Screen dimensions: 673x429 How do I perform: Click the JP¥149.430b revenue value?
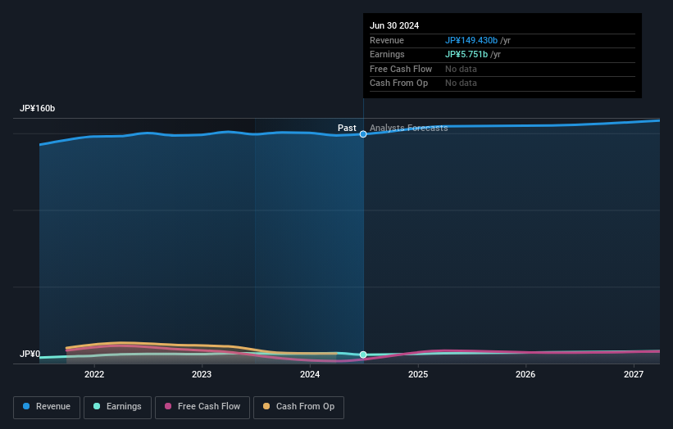pyautogui.click(x=471, y=40)
